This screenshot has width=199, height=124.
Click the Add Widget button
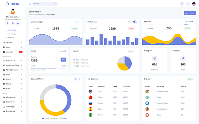point(190,13)
